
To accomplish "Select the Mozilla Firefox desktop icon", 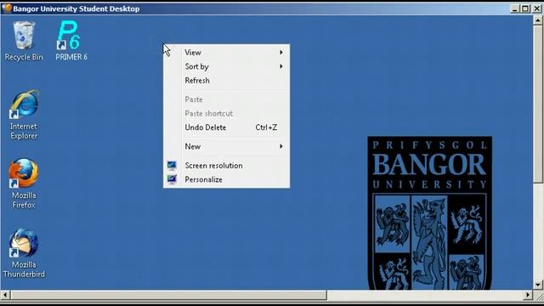I will pyautogui.click(x=24, y=184).
